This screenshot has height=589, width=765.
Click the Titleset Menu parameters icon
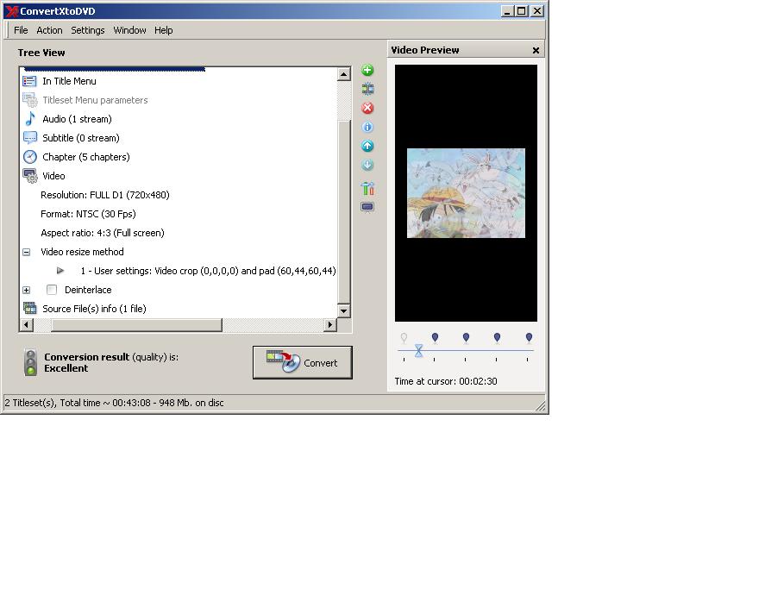point(30,100)
